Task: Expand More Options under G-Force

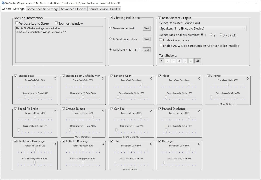Action: (228, 104)
